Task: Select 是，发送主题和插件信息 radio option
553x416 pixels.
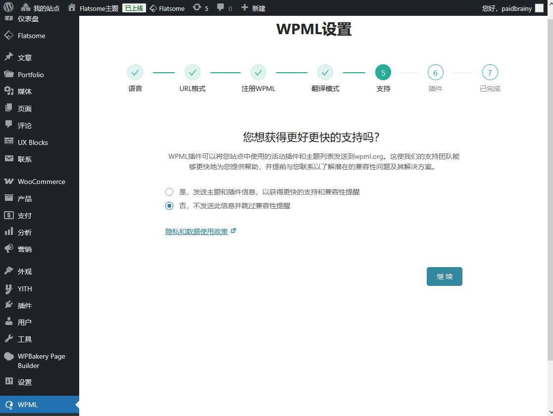Action: click(169, 192)
